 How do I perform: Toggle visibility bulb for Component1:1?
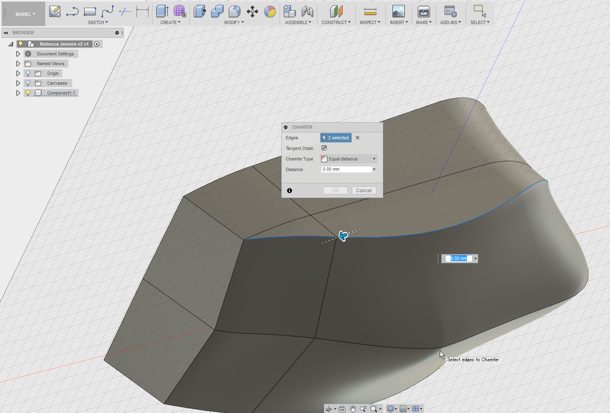tap(28, 93)
